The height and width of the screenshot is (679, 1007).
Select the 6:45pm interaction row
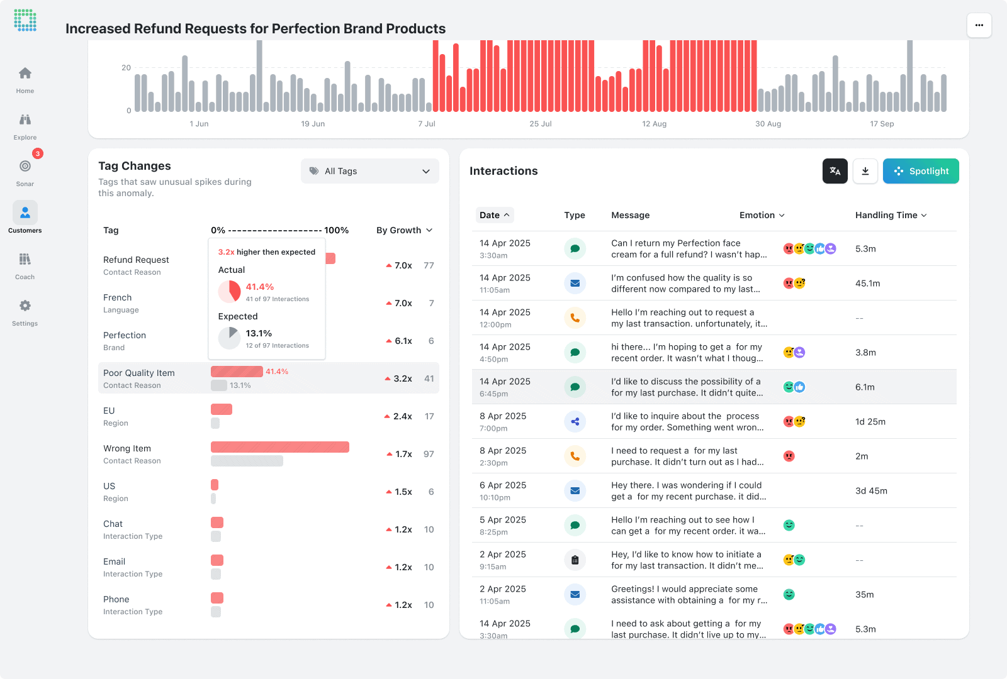686,387
